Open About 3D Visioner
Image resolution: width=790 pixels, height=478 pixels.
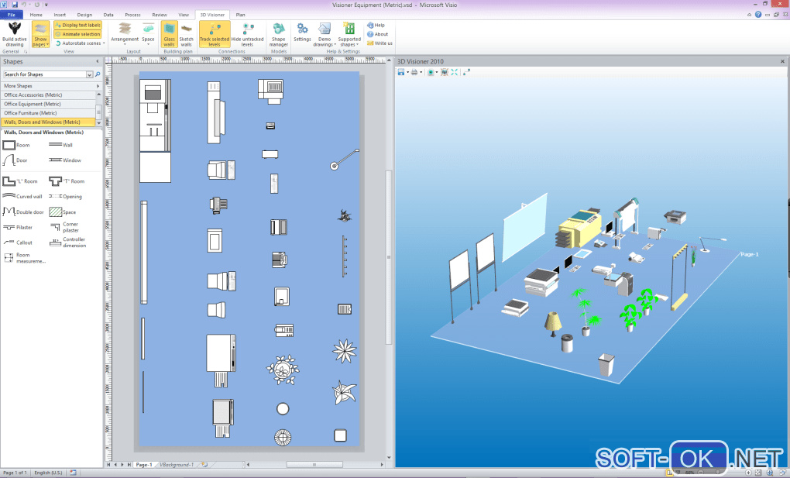pos(378,34)
